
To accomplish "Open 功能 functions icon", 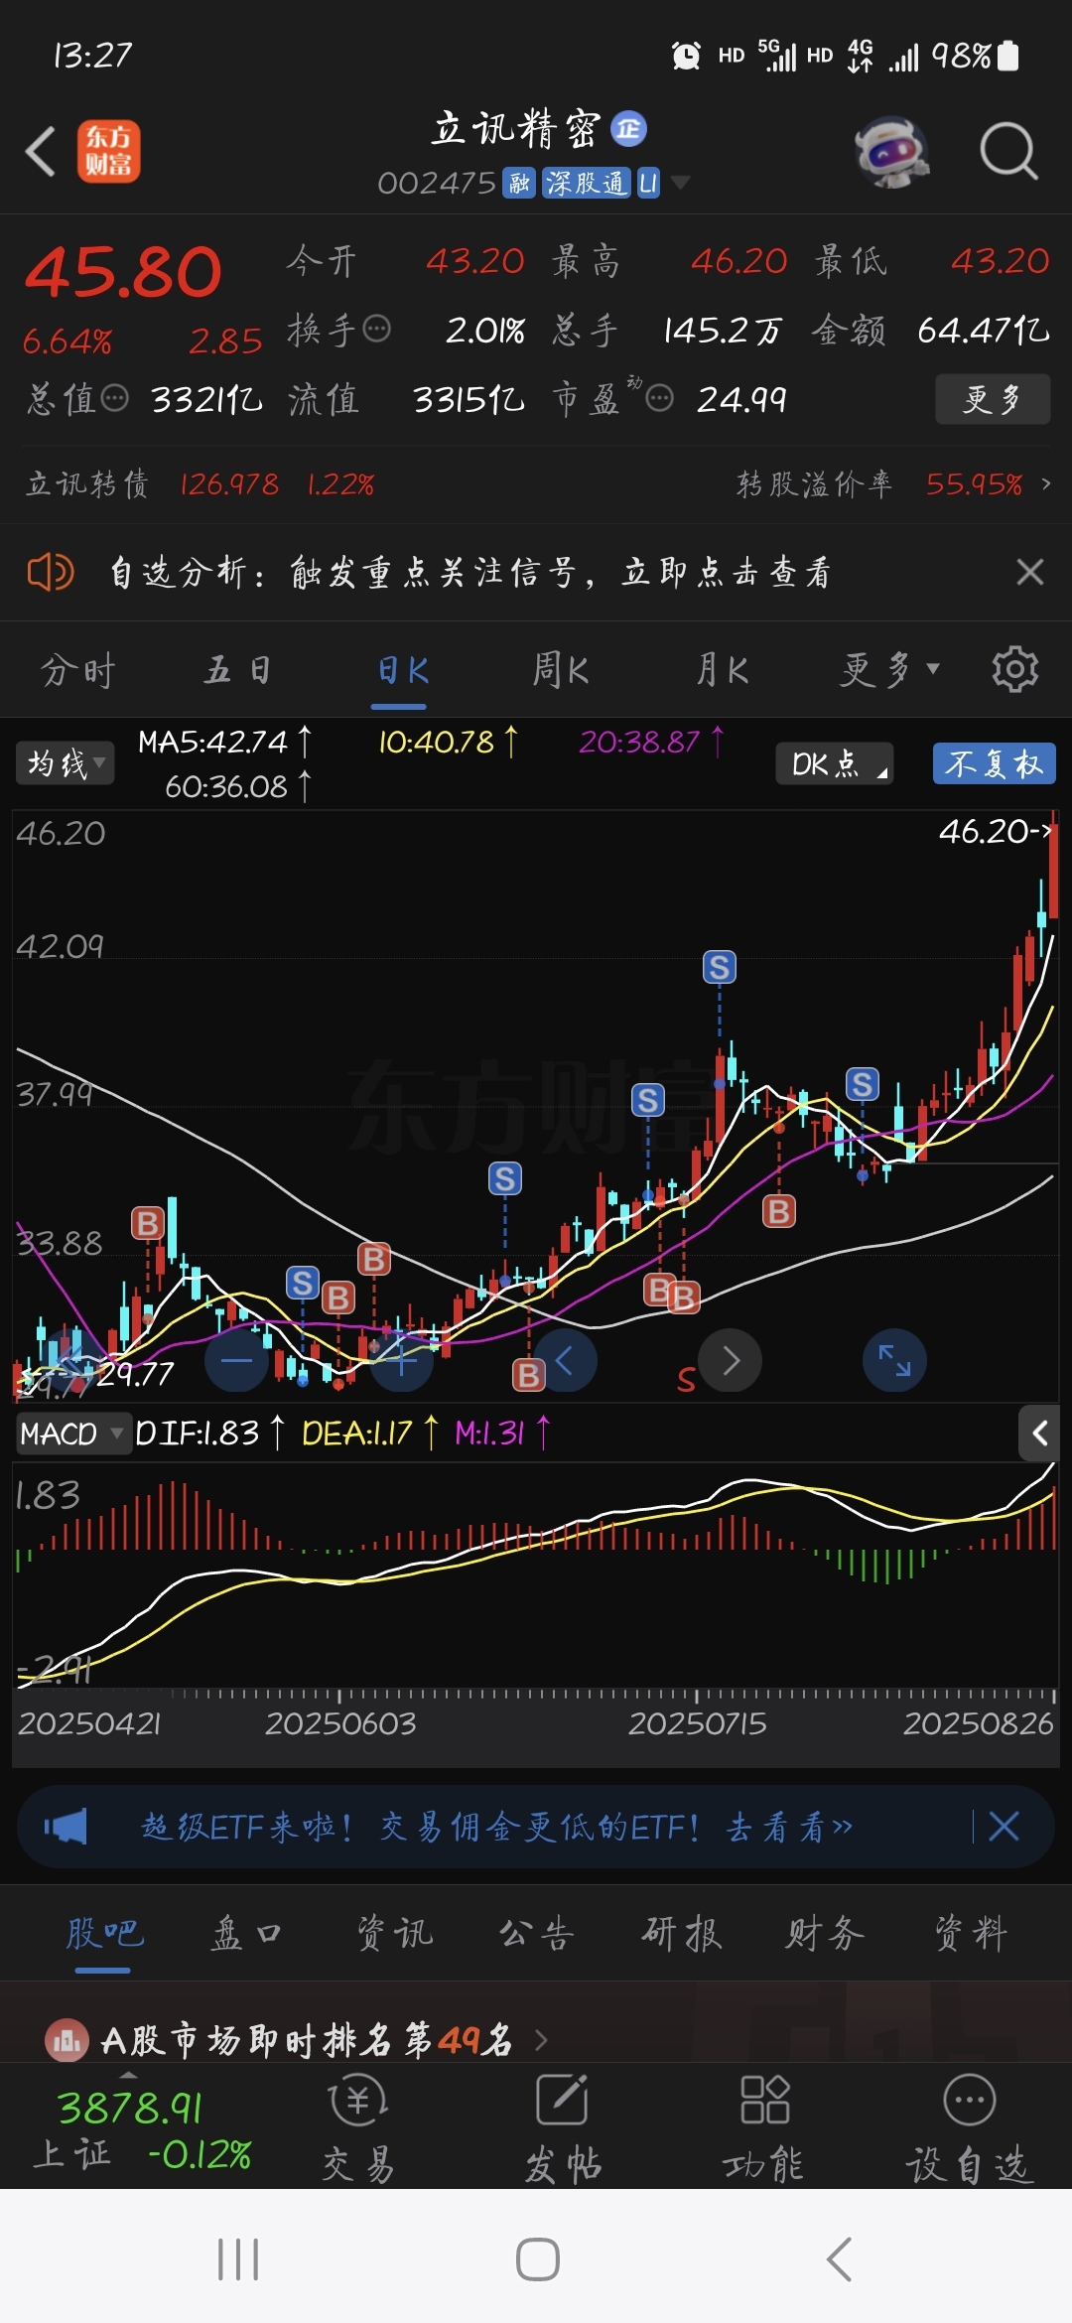I will point(763,2127).
